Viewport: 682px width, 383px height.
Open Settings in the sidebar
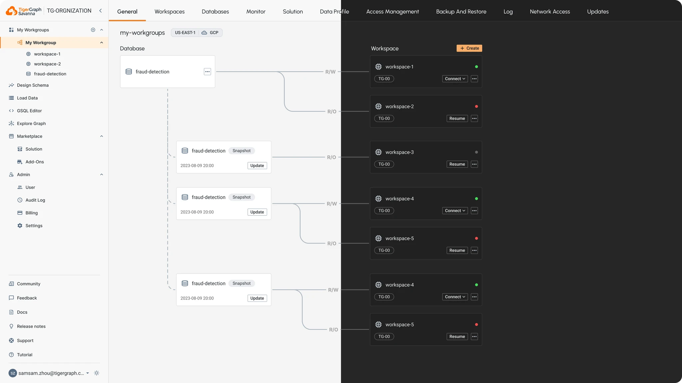pos(34,226)
